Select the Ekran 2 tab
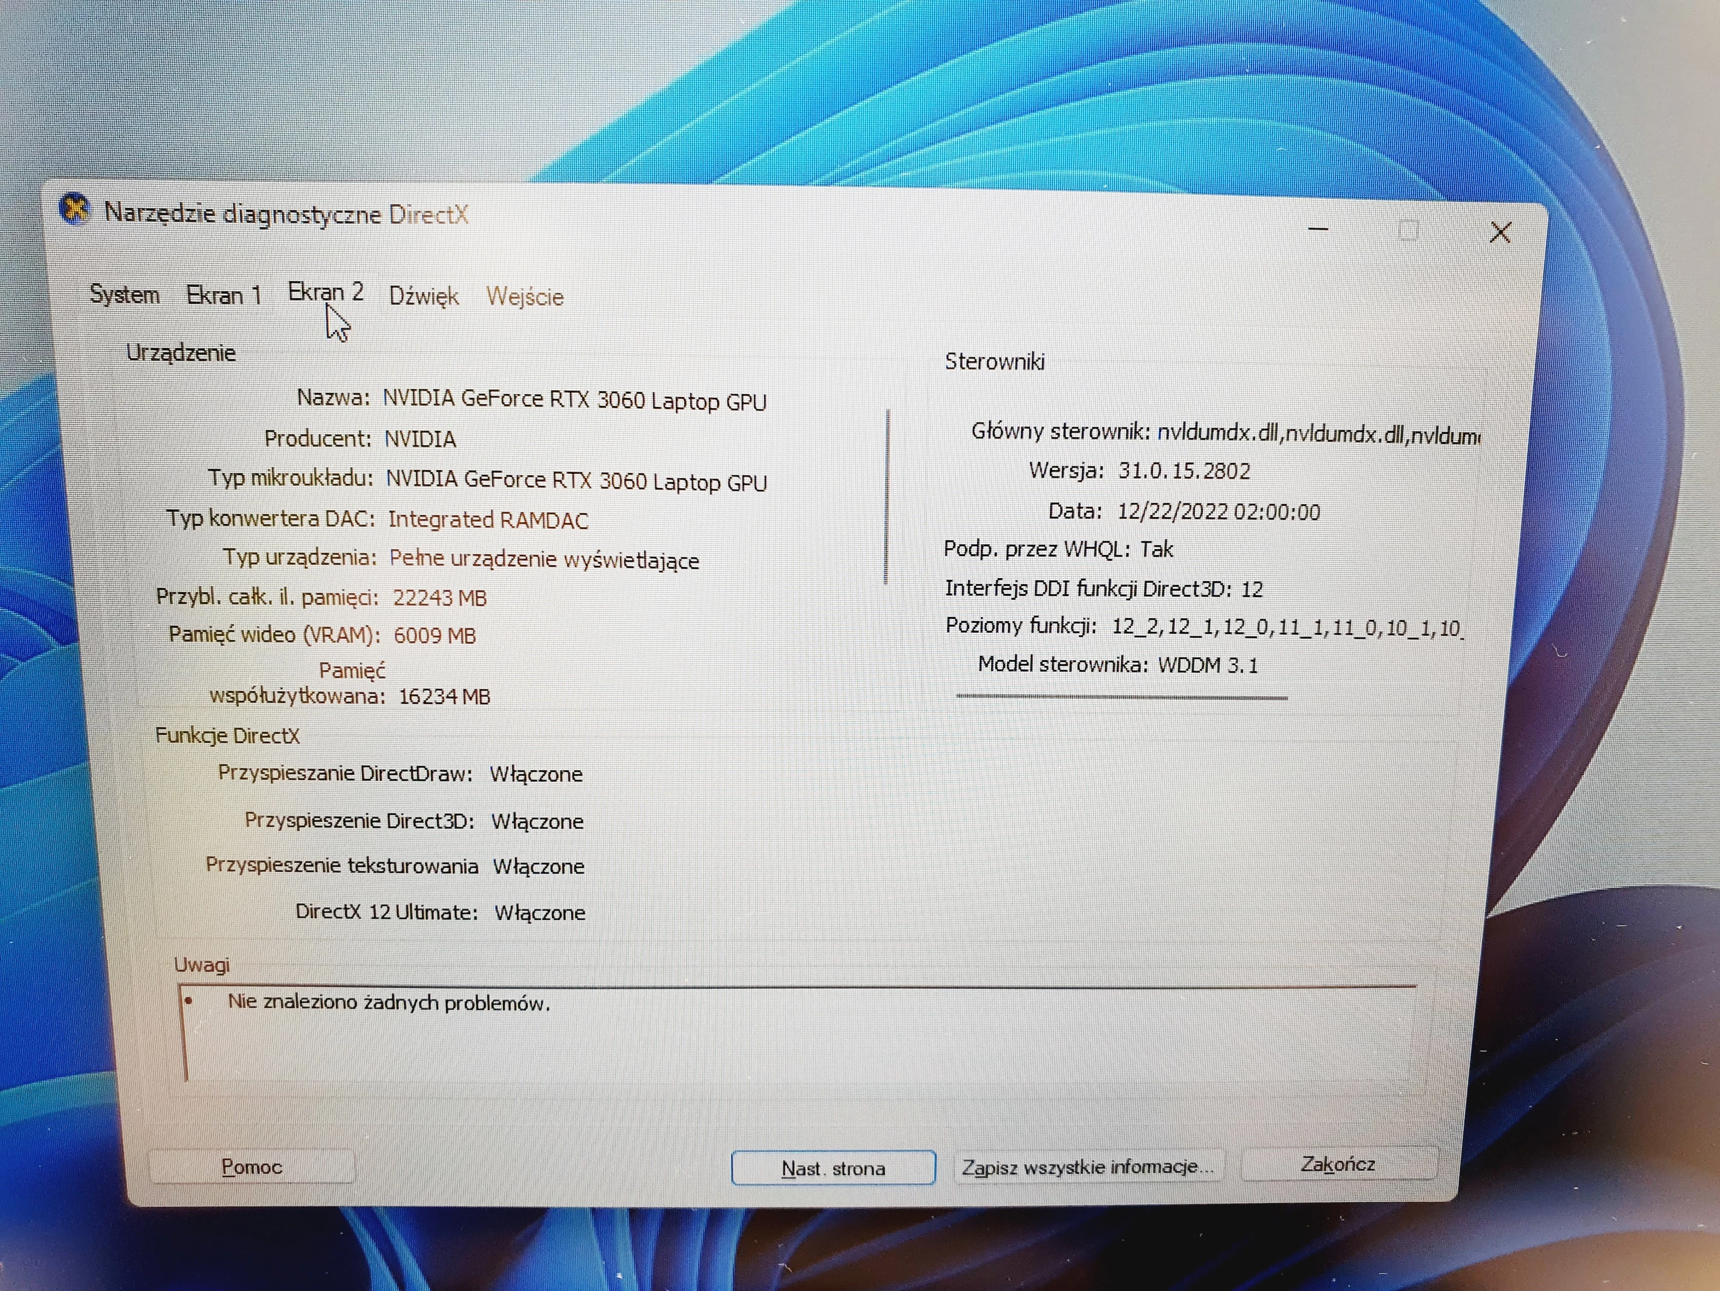Viewport: 1720px width, 1291px height. coord(326,292)
